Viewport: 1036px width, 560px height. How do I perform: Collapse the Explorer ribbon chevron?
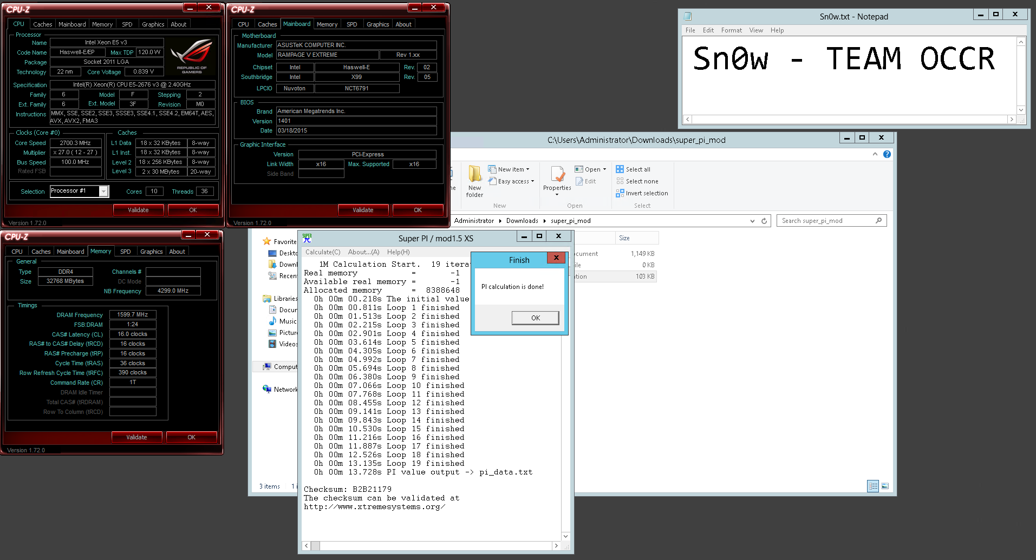pos(875,154)
